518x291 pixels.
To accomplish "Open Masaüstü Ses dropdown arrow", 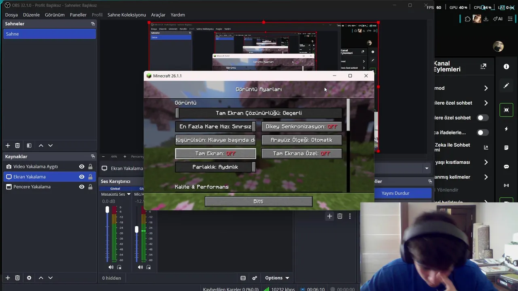I will (x=129, y=194).
